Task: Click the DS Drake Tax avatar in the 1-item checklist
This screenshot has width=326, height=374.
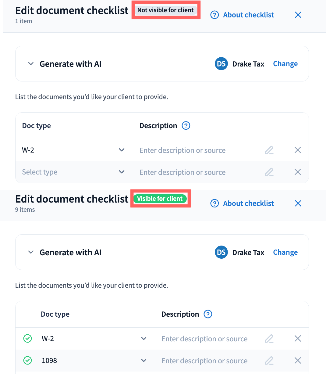Action: coord(221,64)
